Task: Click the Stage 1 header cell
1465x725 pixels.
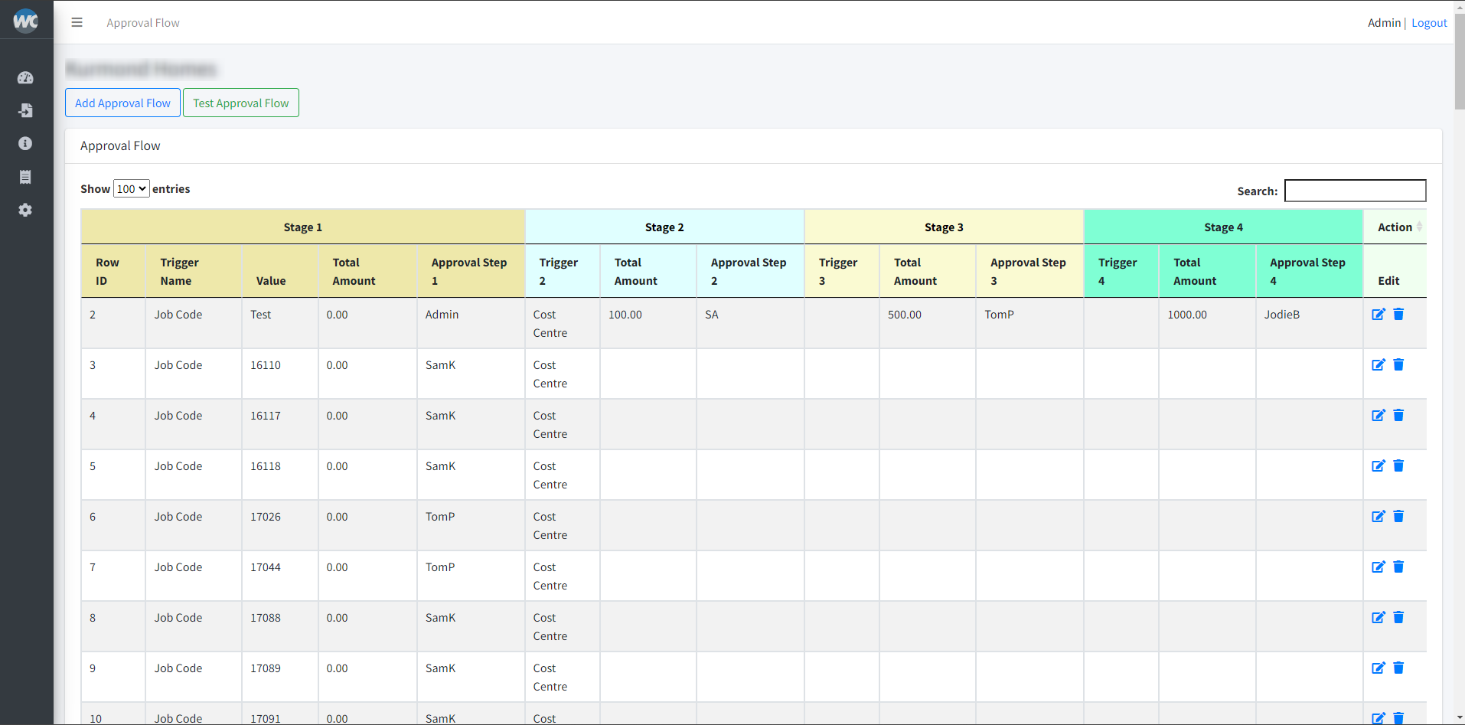Action: (x=303, y=227)
